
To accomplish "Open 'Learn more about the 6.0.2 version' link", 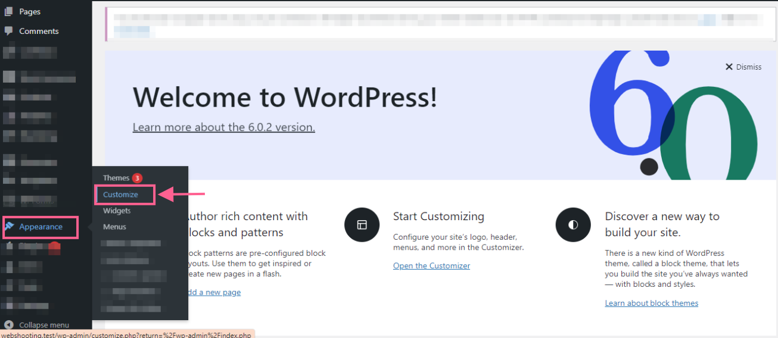I will pos(224,127).
